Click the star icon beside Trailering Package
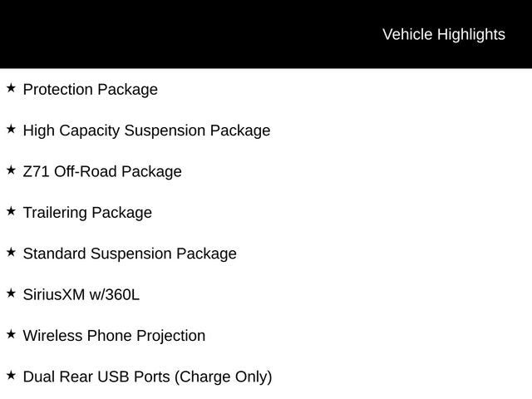The height and width of the screenshot is (399, 532). tap(11, 211)
